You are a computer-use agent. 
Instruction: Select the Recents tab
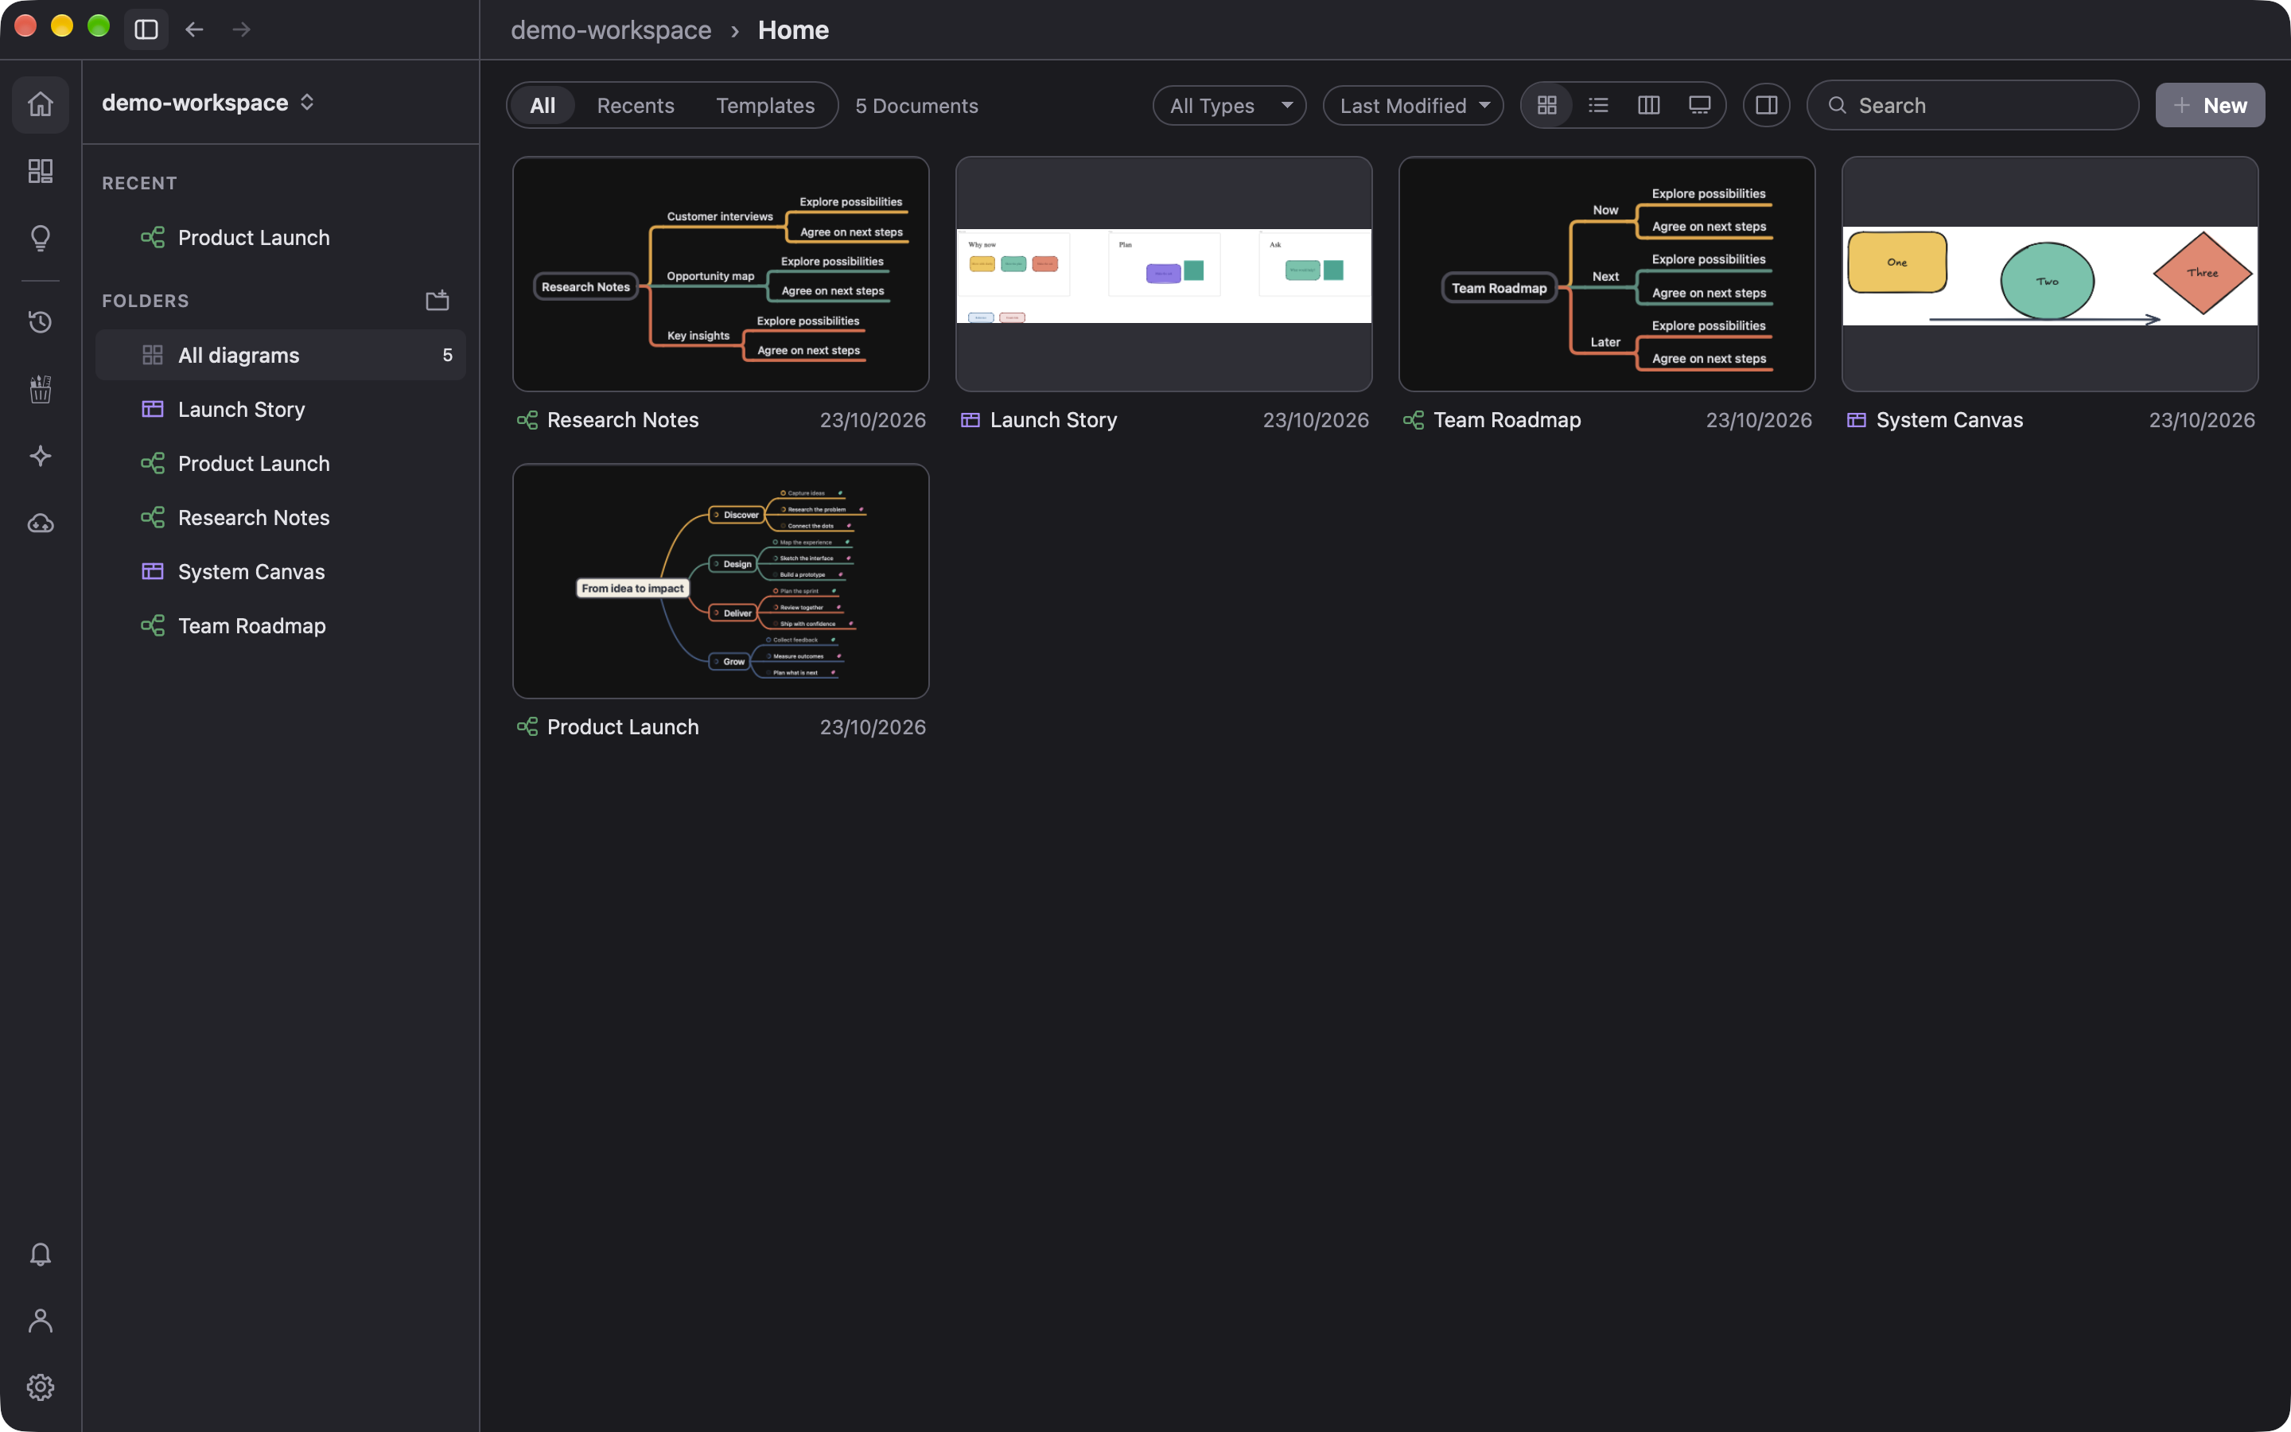(636, 105)
